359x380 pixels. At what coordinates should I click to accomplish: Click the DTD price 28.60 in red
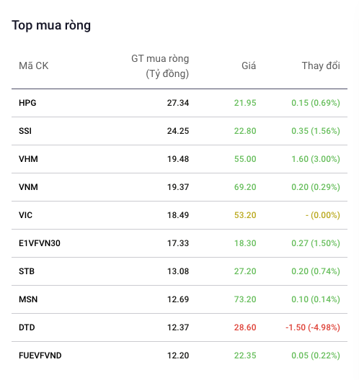point(245,327)
